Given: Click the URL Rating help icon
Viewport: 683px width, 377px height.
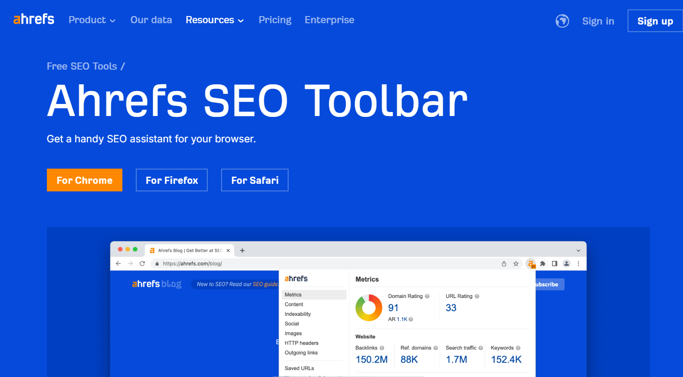Looking at the screenshot, I should click(x=477, y=296).
